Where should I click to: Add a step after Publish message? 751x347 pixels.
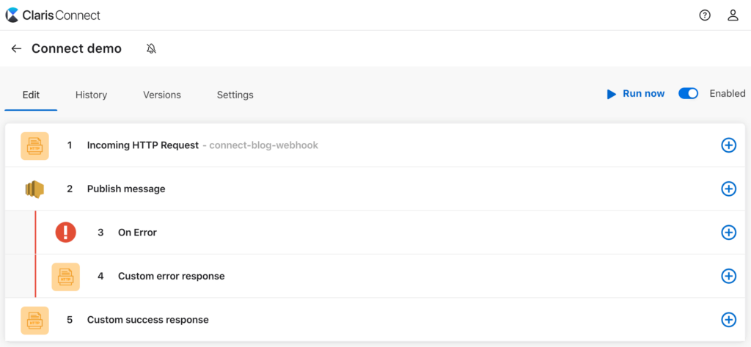[728, 189]
